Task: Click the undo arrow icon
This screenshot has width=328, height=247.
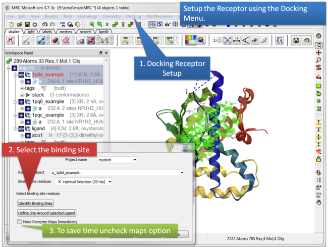Action: tap(44, 24)
